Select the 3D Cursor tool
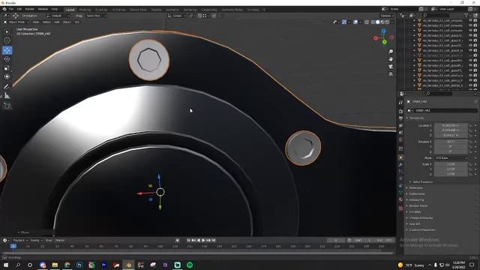This screenshot has height=270, width=480. point(7,40)
